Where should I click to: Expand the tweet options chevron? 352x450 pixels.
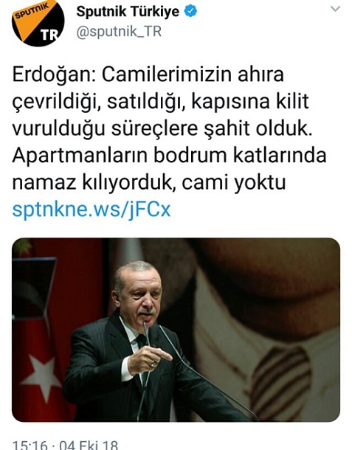[335, 9]
